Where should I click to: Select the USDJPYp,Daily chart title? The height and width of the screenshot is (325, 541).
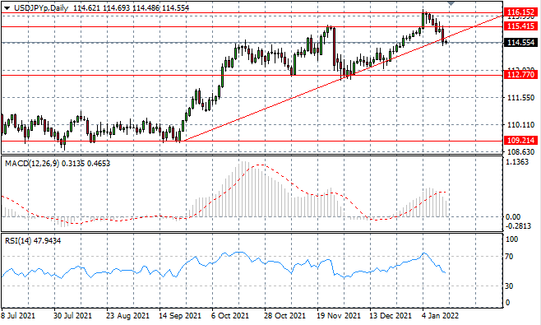coord(41,8)
